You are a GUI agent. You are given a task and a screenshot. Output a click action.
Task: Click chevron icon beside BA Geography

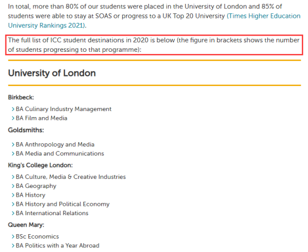pyautogui.click(x=13, y=186)
